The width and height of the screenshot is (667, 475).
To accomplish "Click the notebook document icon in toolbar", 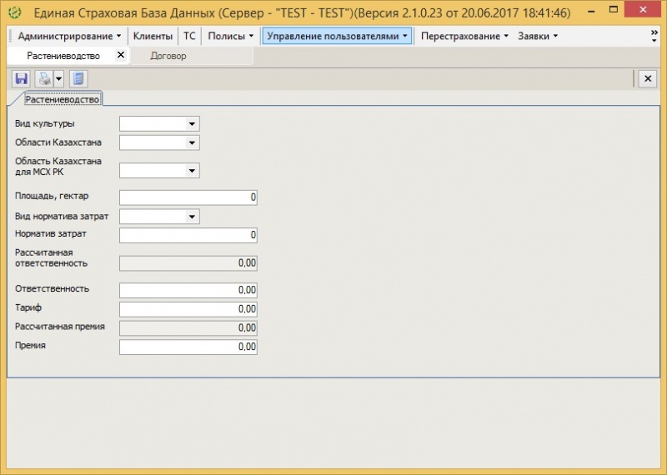I will pos(78,79).
